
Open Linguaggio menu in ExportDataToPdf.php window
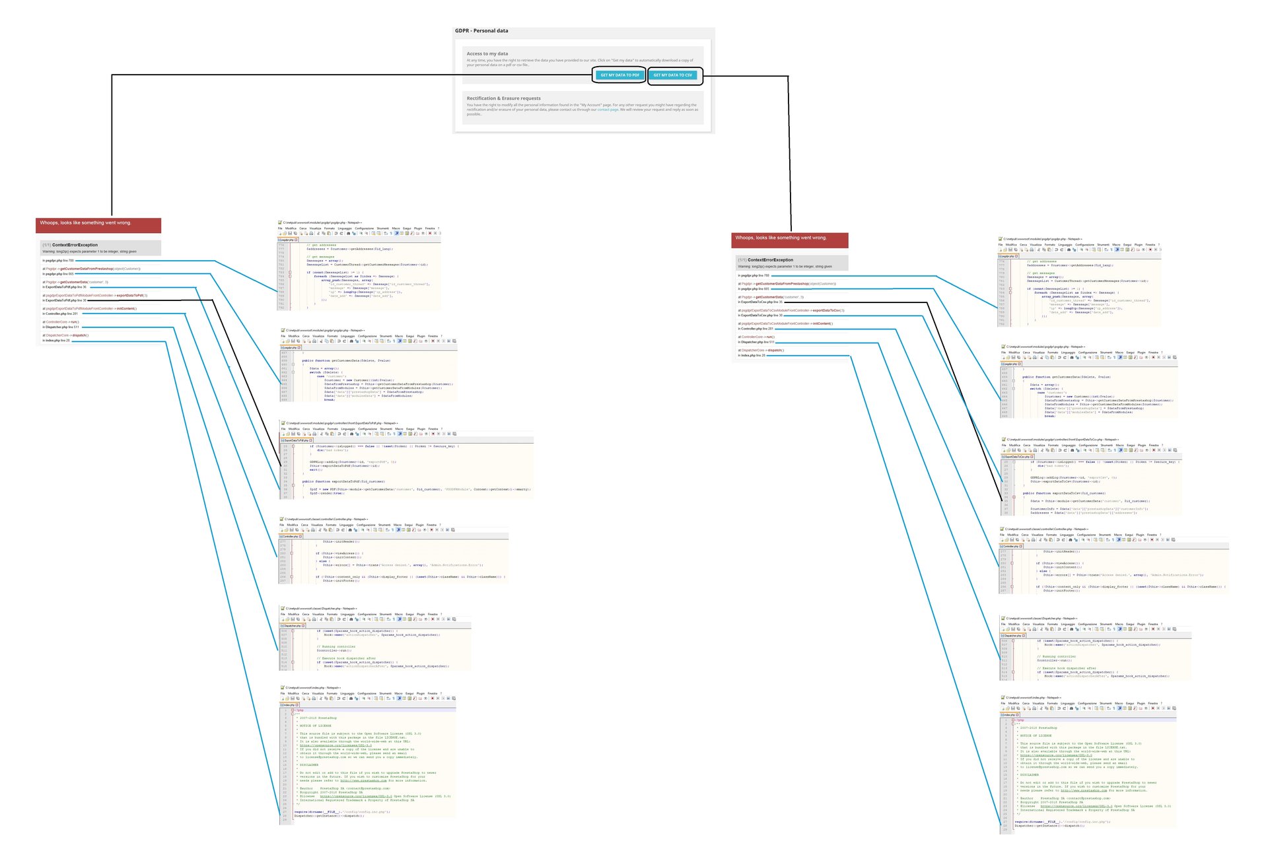[348, 429]
